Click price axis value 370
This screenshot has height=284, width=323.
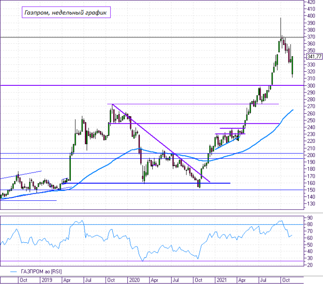[x=311, y=37]
